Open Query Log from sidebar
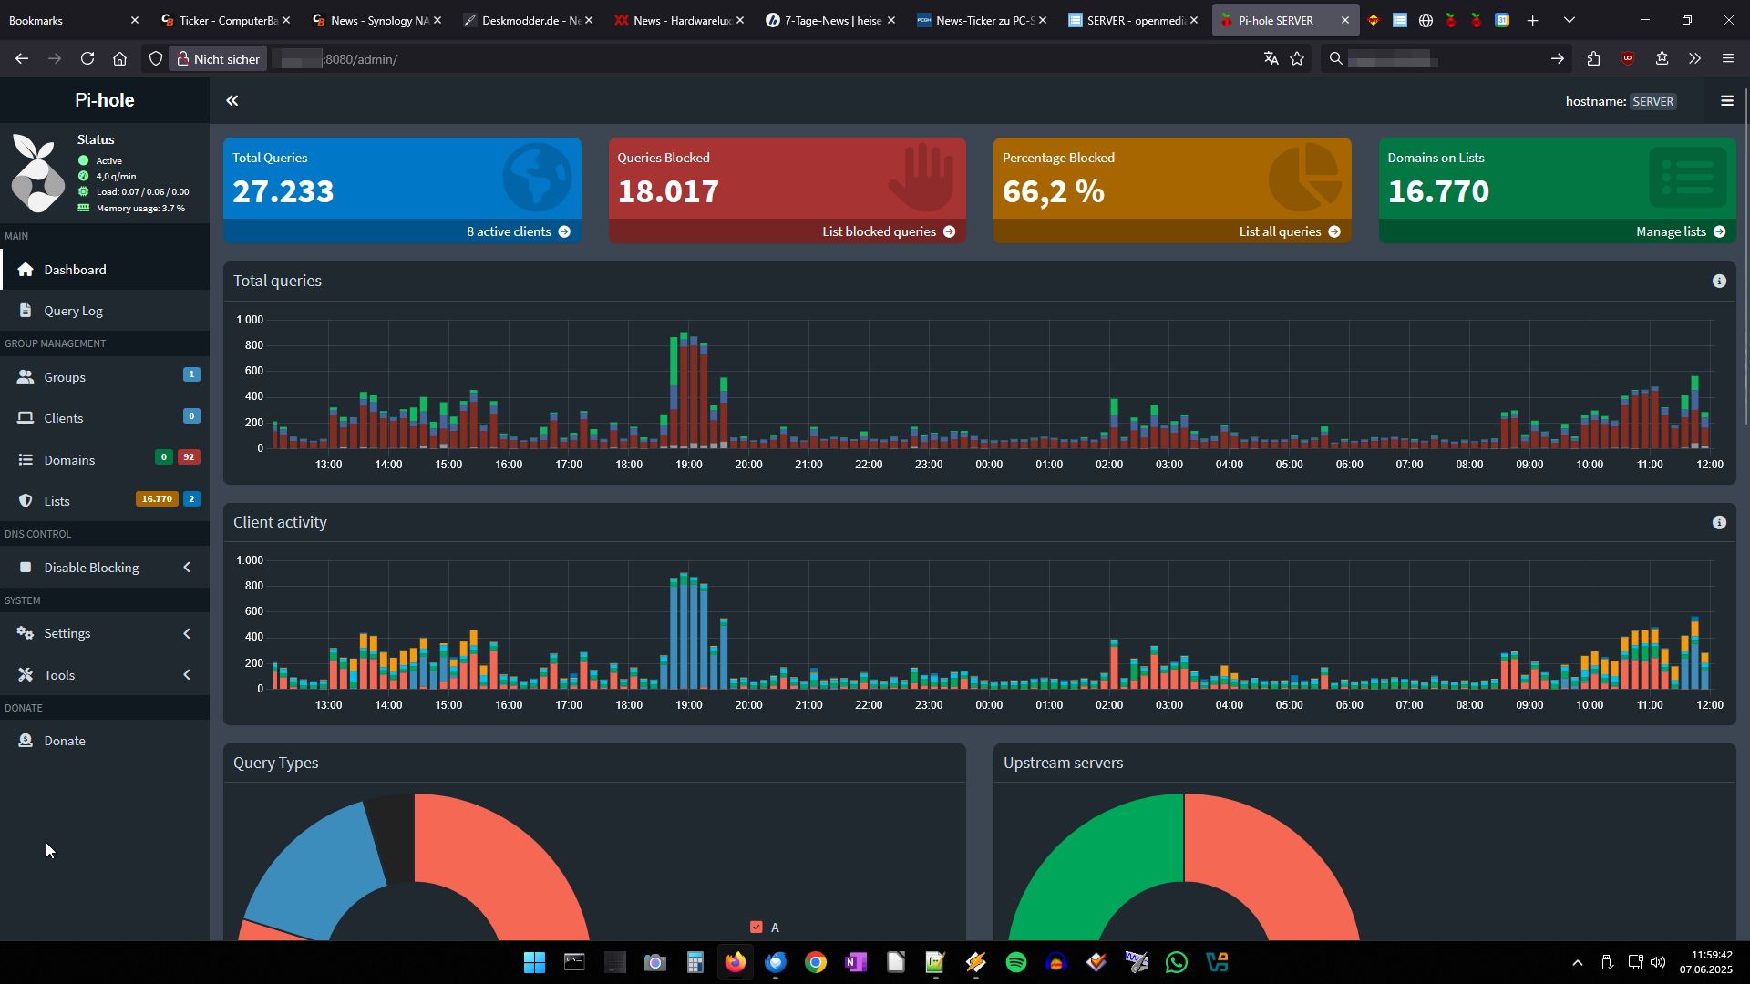 pos(73,311)
